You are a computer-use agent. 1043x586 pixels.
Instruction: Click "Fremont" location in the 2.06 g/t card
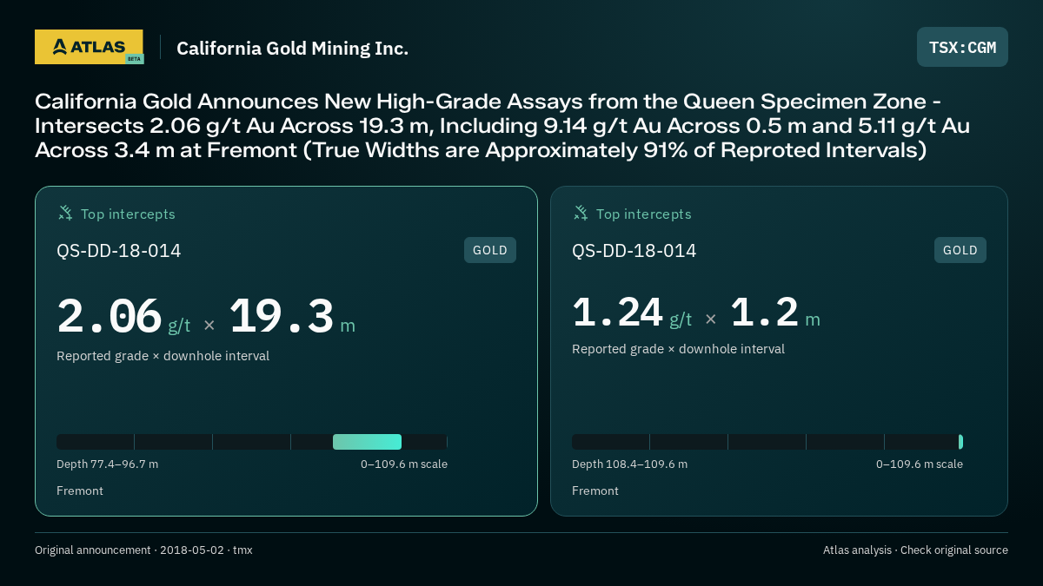coord(80,491)
